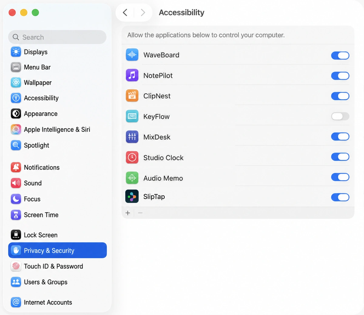
Task: Click the Screen Time hourglass icon
Action: pos(16,215)
